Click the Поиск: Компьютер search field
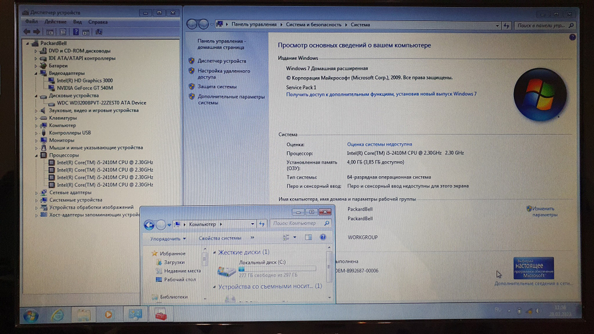594x334 pixels. pos(301,224)
